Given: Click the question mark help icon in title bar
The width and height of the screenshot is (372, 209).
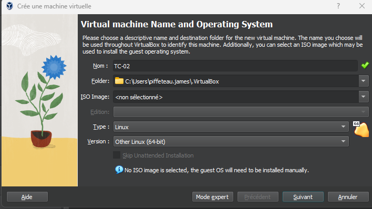Looking at the screenshot, I should tap(338, 6).
